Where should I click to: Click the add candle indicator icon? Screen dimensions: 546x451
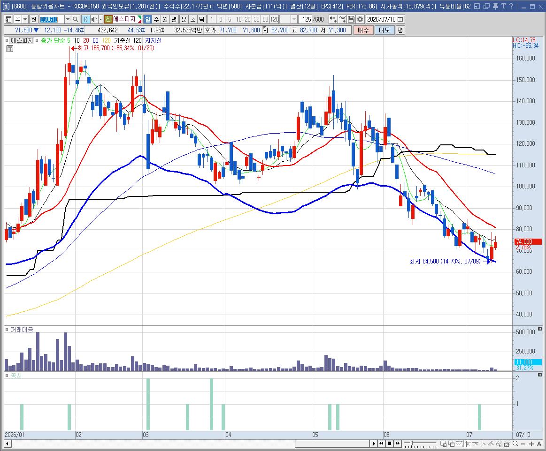point(333,20)
